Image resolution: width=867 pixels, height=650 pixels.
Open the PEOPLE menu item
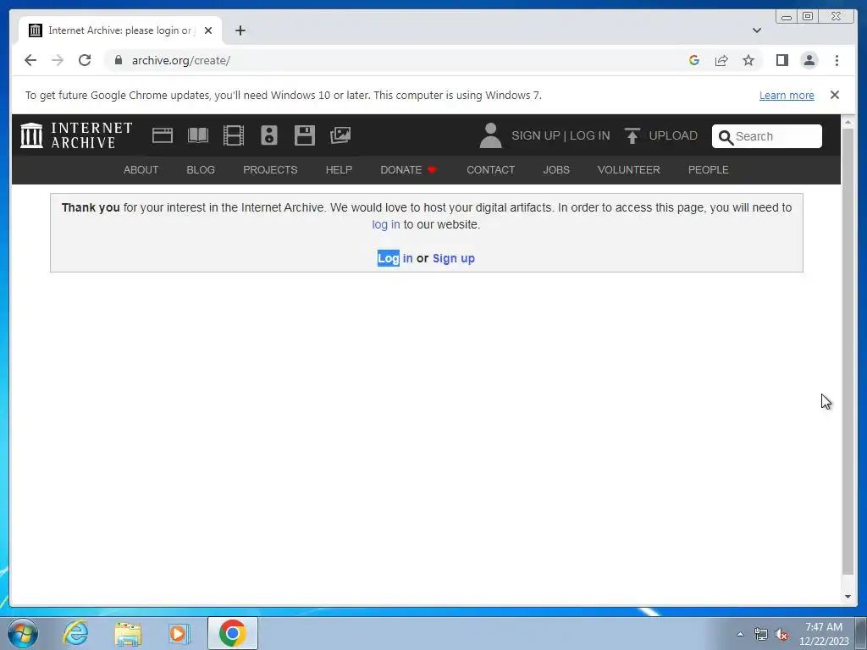pos(709,169)
